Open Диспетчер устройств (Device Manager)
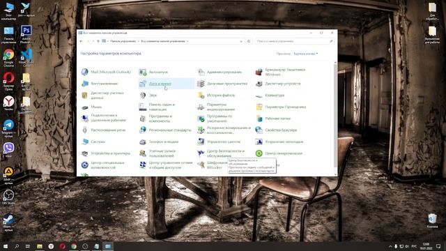Image resolution: width=446 pixels, height=251 pixels. tap(278, 84)
